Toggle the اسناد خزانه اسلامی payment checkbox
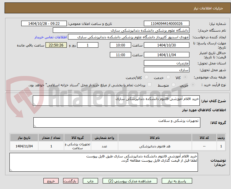 point(150,84)
